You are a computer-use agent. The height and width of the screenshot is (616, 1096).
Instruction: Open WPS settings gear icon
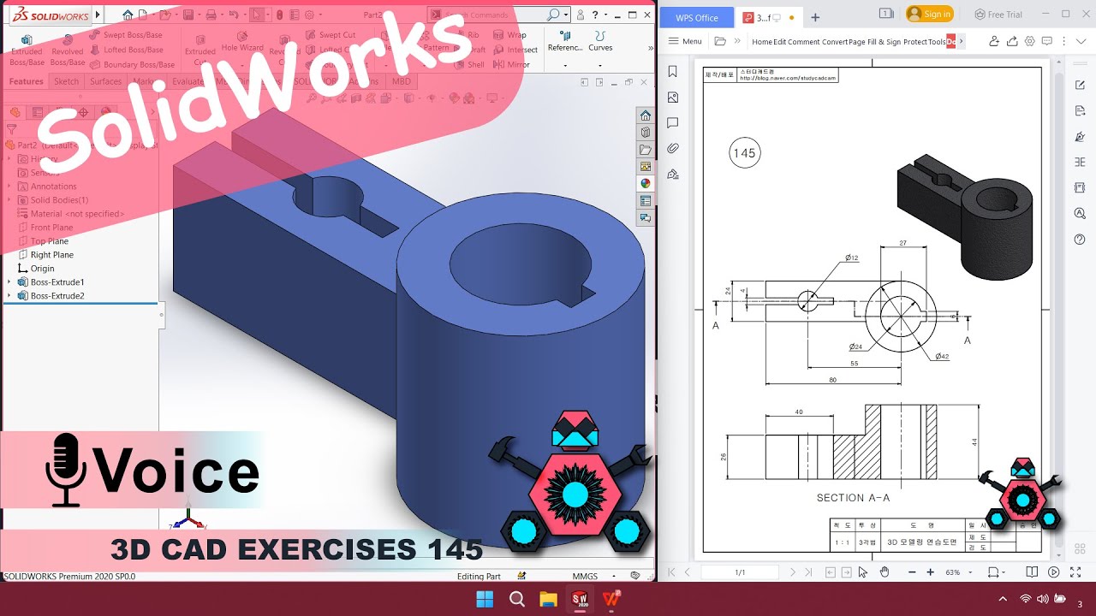1030,41
